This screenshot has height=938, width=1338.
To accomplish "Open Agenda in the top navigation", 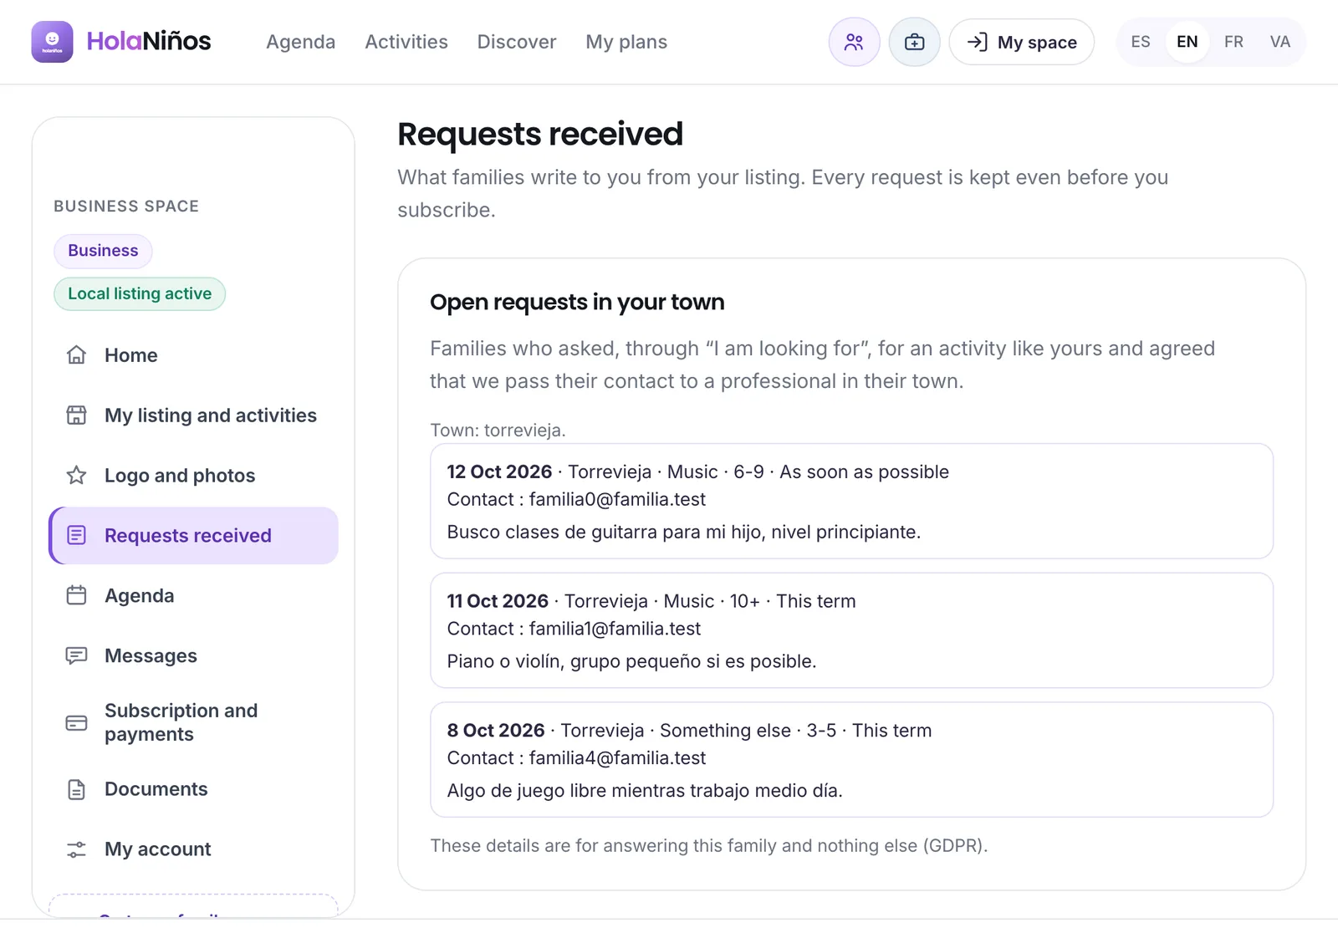I will click(300, 42).
